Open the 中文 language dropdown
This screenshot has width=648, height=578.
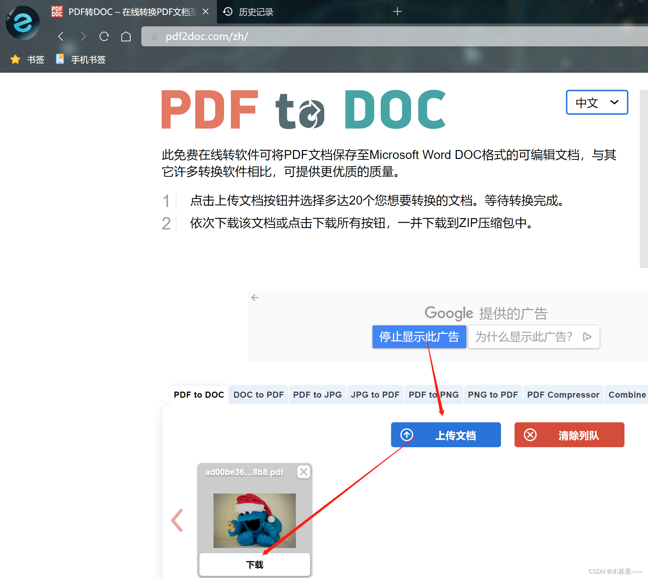(597, 102)
